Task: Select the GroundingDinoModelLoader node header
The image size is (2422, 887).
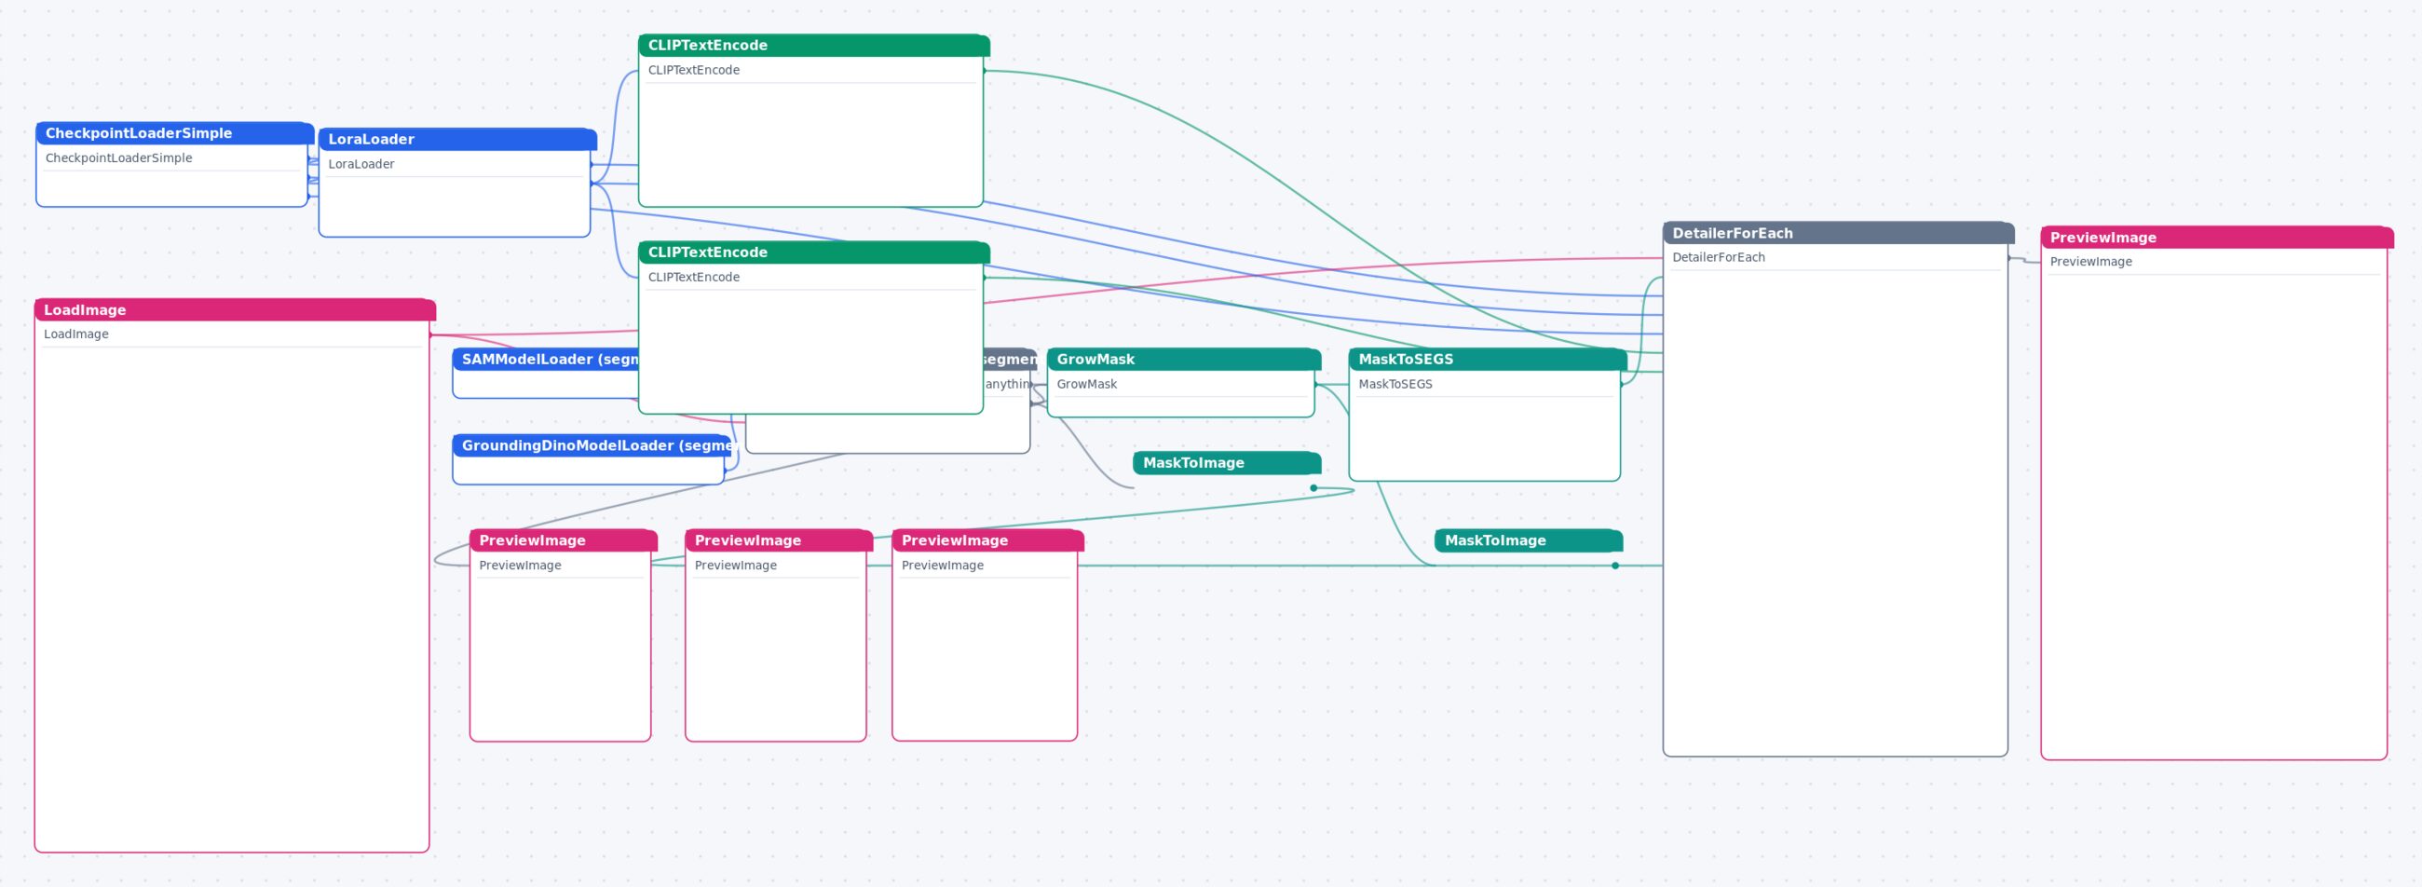Action: coord(592,446)
